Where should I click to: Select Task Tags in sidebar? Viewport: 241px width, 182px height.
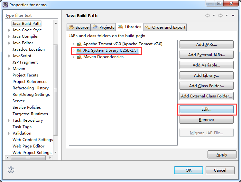point(22,127)
